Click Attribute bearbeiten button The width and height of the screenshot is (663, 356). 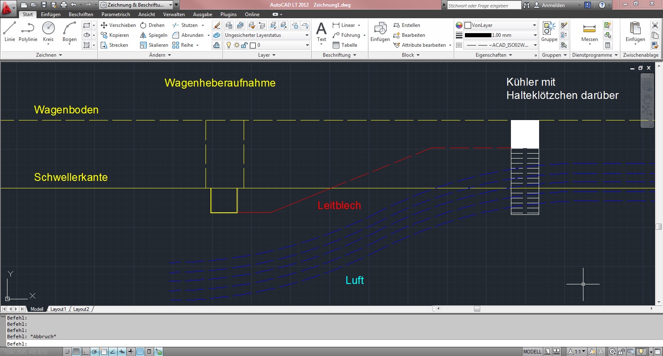click(423, 45)
